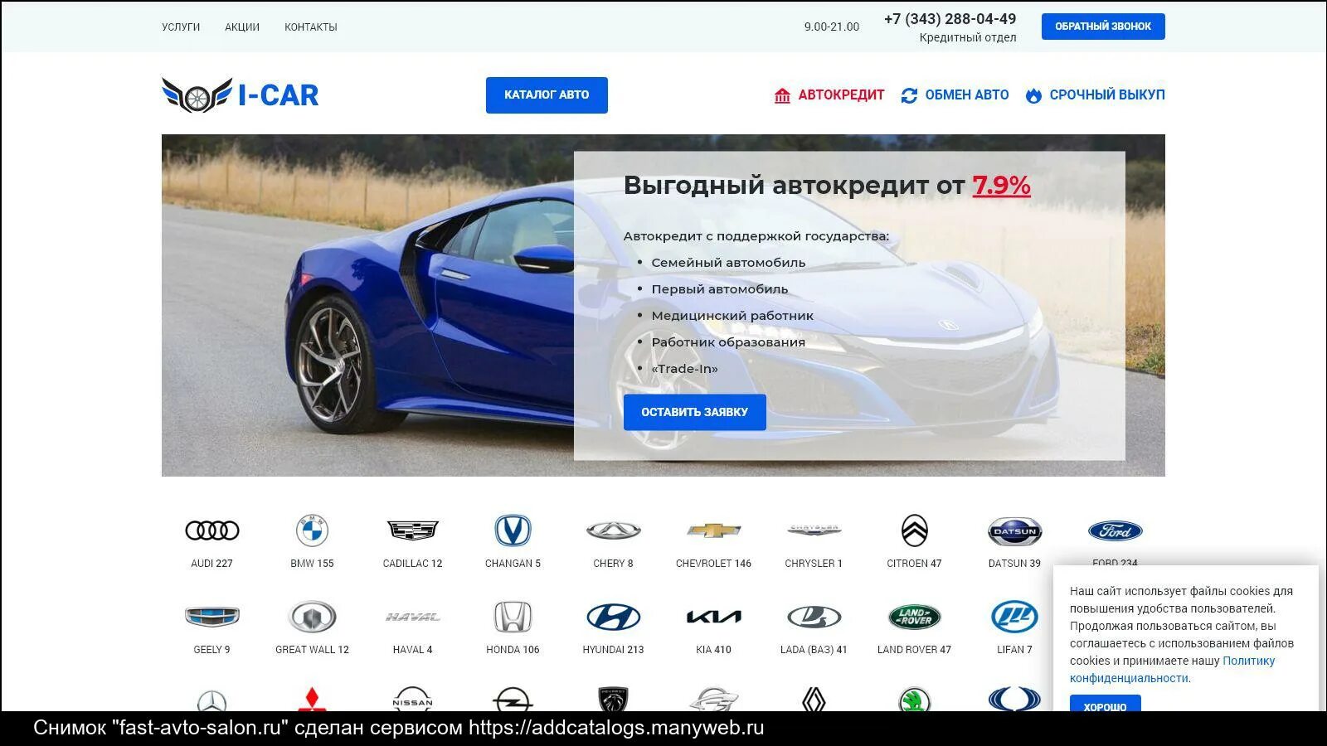Click the HONDA 106 label

point(513,650)
